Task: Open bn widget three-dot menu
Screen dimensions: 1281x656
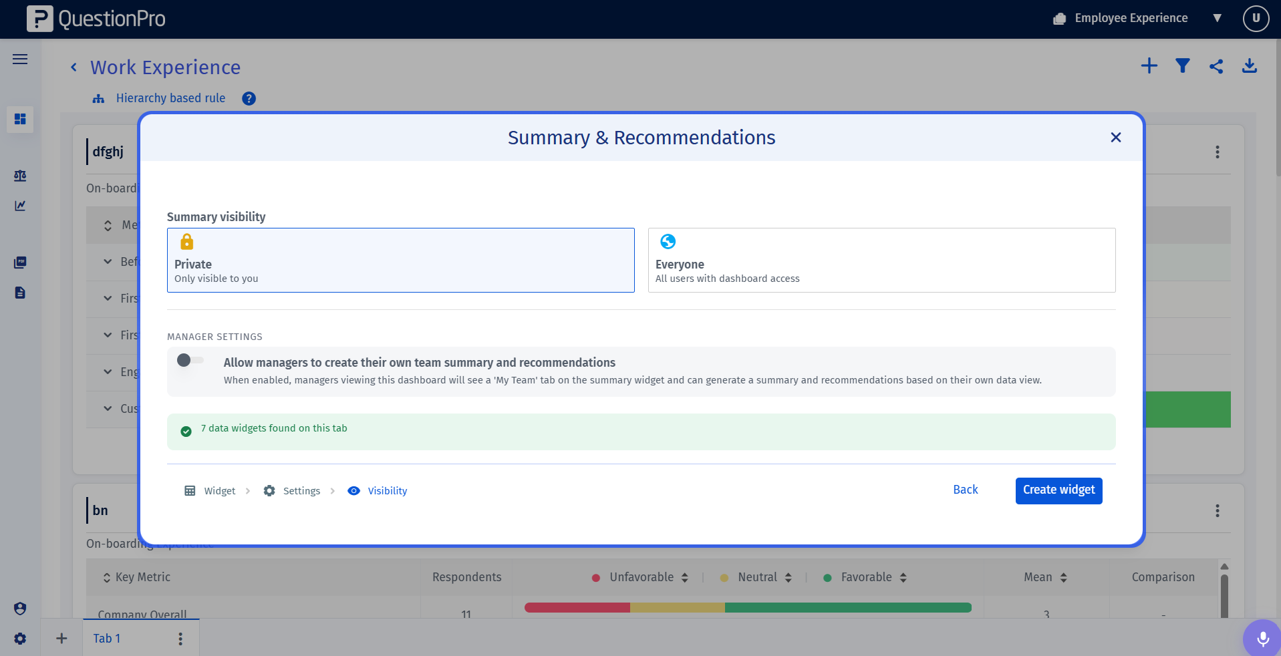Action: click(x=1218, y=511)
